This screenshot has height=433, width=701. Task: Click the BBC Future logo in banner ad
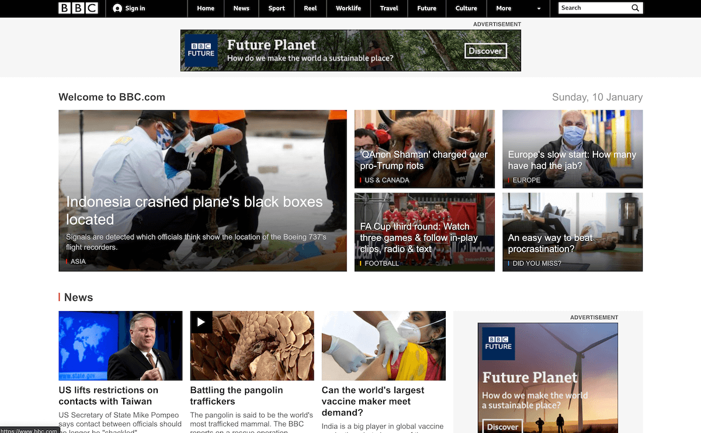201,50
